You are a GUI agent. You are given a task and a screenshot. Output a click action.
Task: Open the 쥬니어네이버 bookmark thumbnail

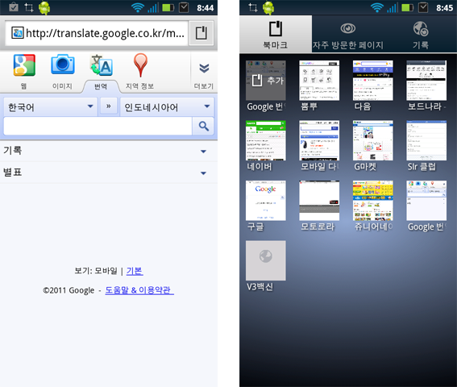372,201
